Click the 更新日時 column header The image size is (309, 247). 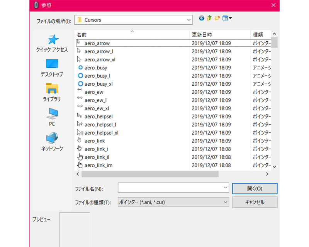coord(201,34)
